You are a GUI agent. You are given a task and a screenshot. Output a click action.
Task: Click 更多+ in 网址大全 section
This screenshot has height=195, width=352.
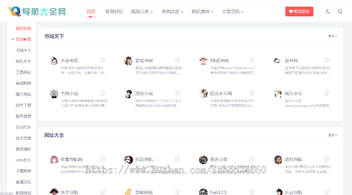(x=332, y=135)
